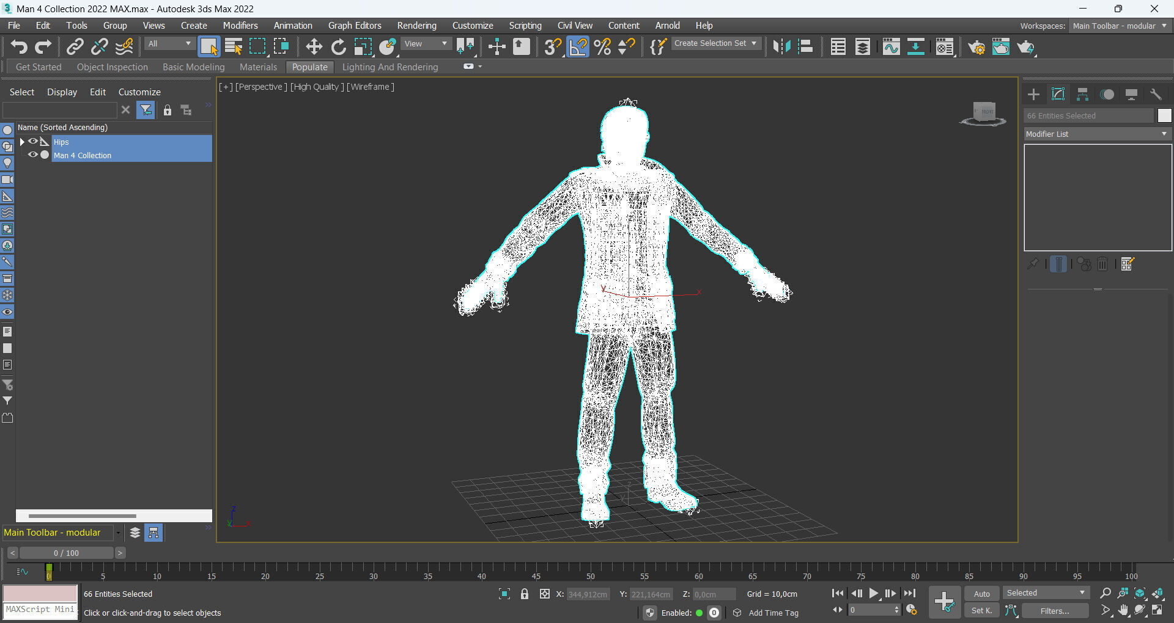
Task: Activate Bind to Space Warp tool
Action: pos(124,47)
